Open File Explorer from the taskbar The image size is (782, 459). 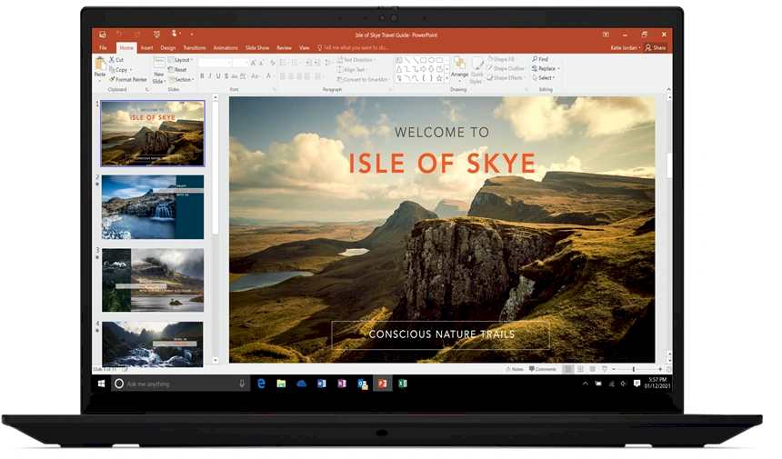pos(281,384)
